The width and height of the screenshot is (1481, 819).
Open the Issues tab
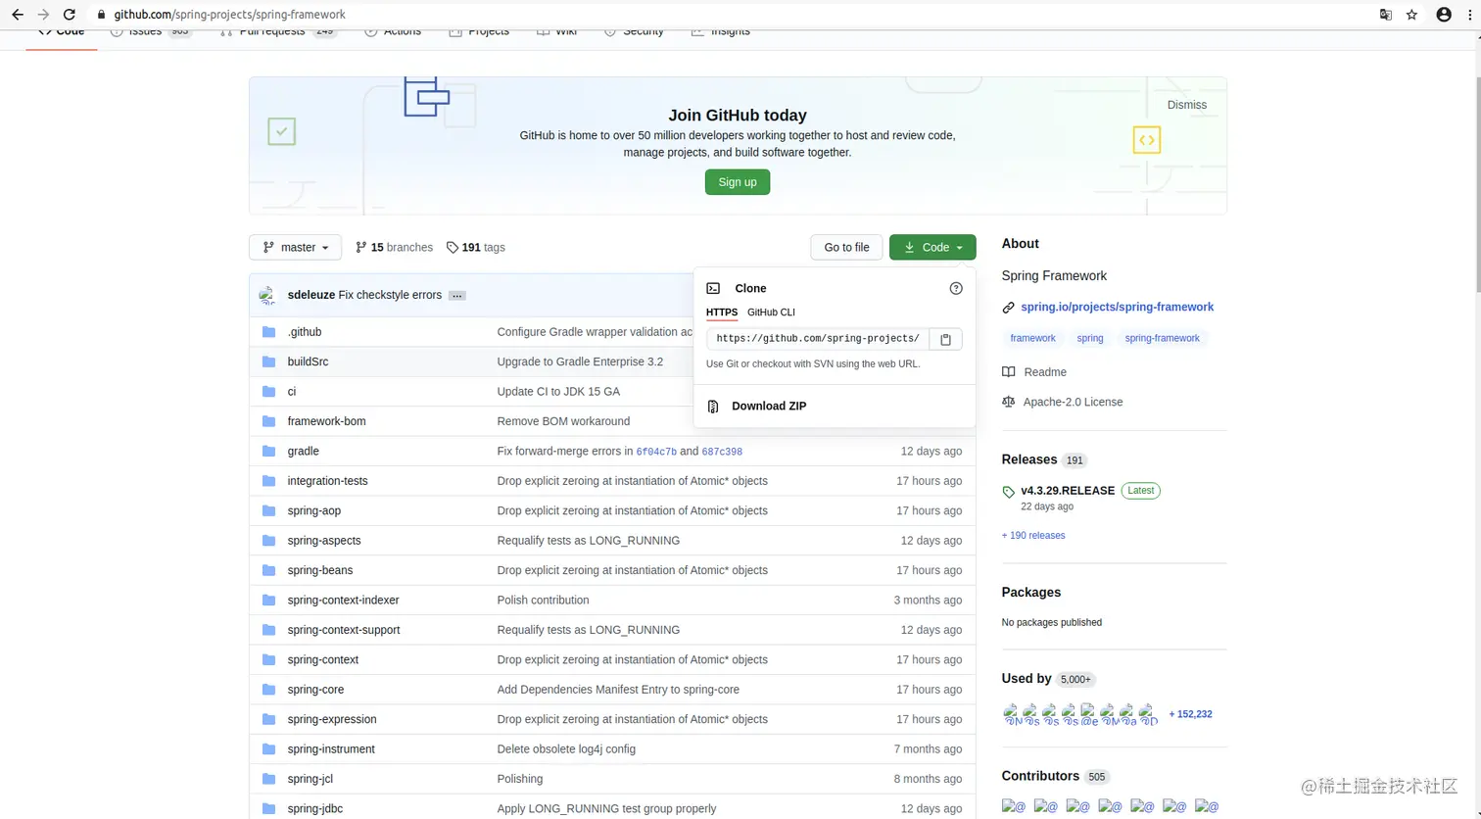pos(151,31)
